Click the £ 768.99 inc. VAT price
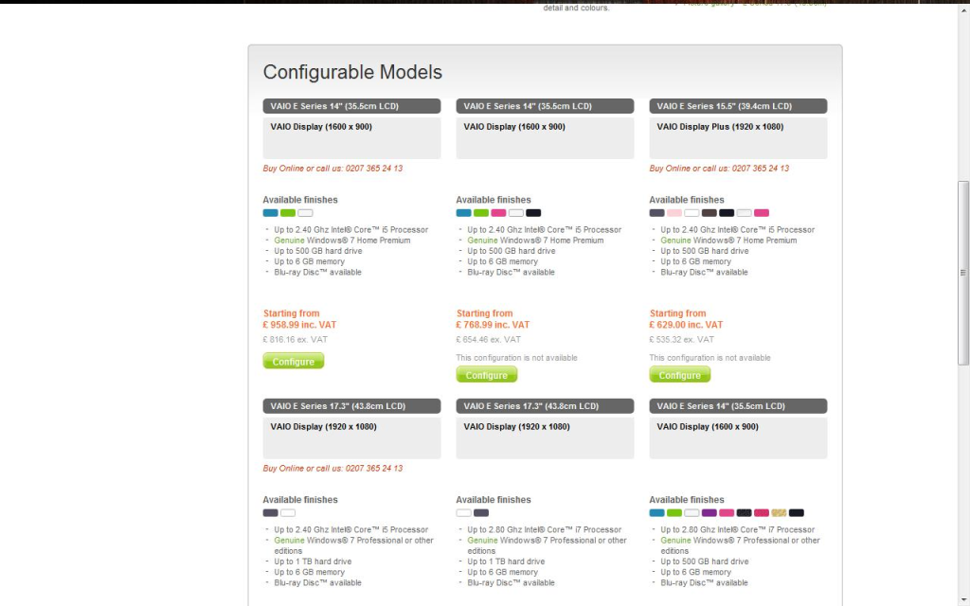Image resolution: width=970 pixels, height=606 pixels. click(x=493, y=325)
